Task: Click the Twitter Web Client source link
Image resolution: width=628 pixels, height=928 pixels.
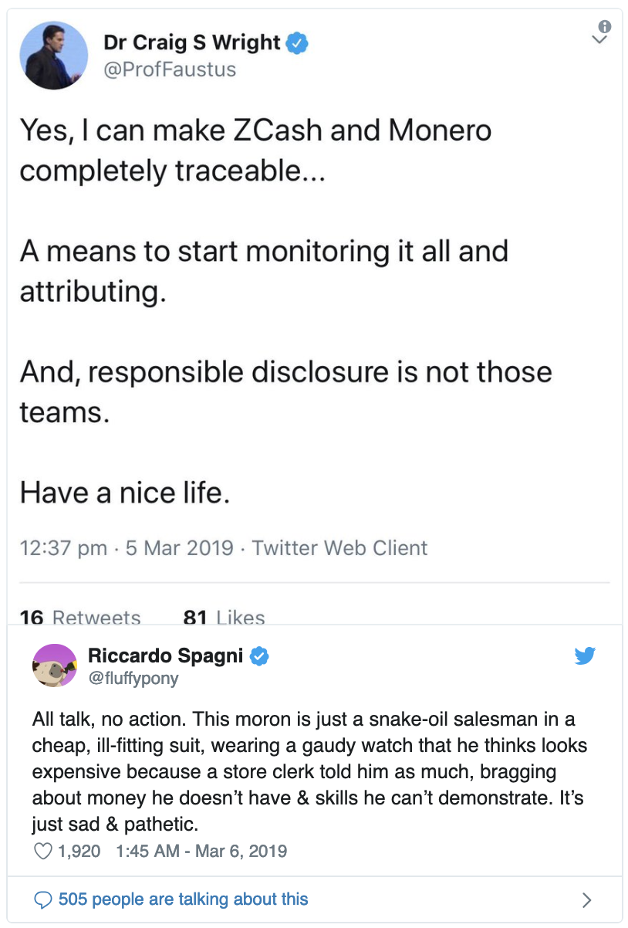Action: point(339,548)
